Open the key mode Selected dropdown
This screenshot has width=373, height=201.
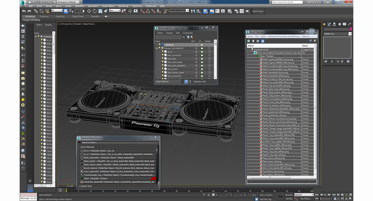coord(304,195)
